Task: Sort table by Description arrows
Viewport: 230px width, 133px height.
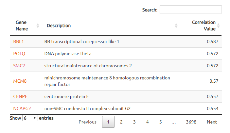Action: point(176,25)
